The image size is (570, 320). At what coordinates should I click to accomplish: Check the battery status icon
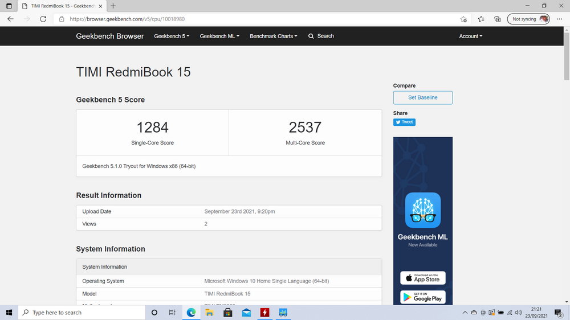coord(501,313)
